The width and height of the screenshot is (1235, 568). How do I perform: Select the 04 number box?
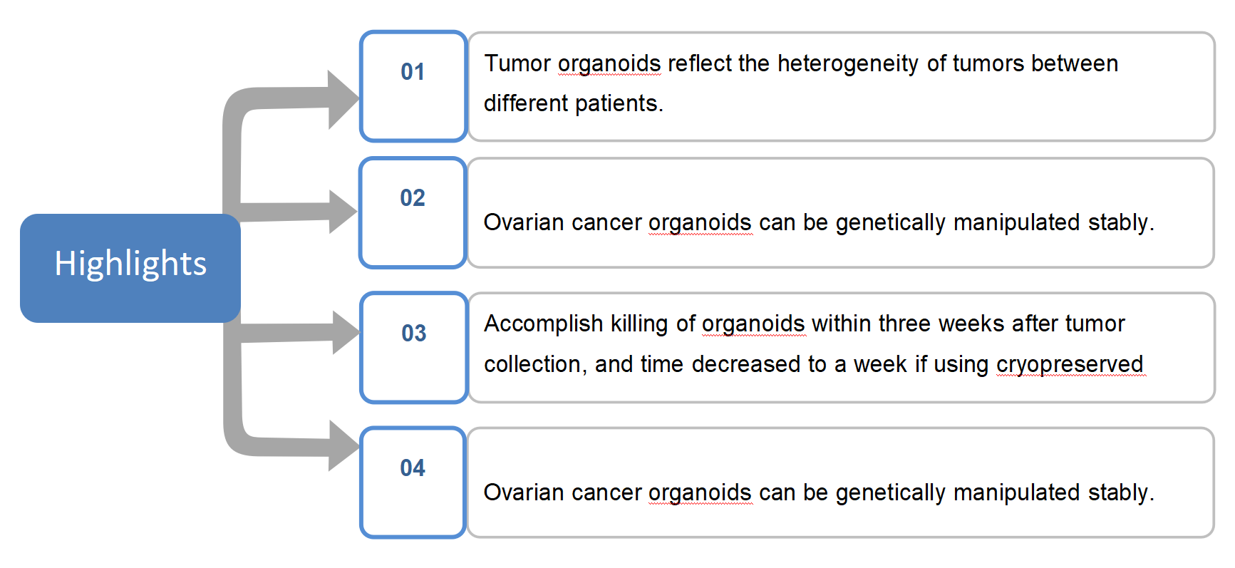[x=413, y=482]
